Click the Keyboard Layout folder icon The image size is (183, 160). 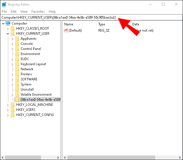tap(17, 64)
